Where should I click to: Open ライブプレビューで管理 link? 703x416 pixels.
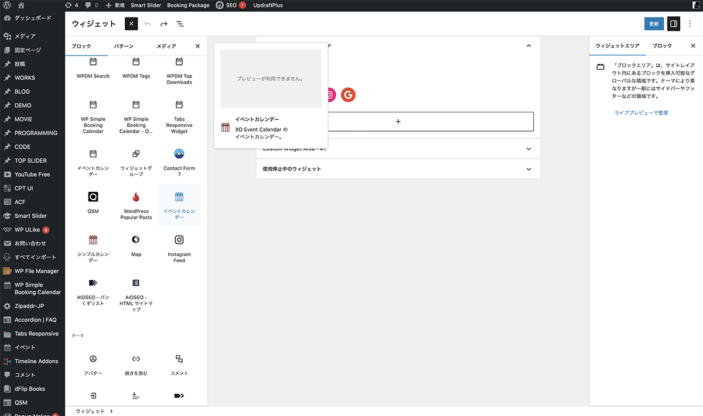coord(641,113)
